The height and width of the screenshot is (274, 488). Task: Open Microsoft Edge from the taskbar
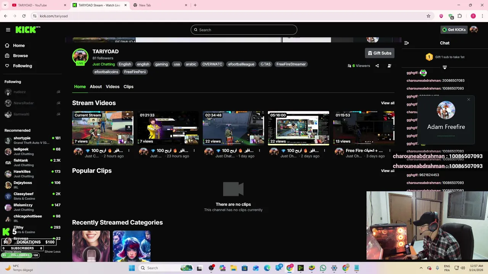click(x=267, y=268)
